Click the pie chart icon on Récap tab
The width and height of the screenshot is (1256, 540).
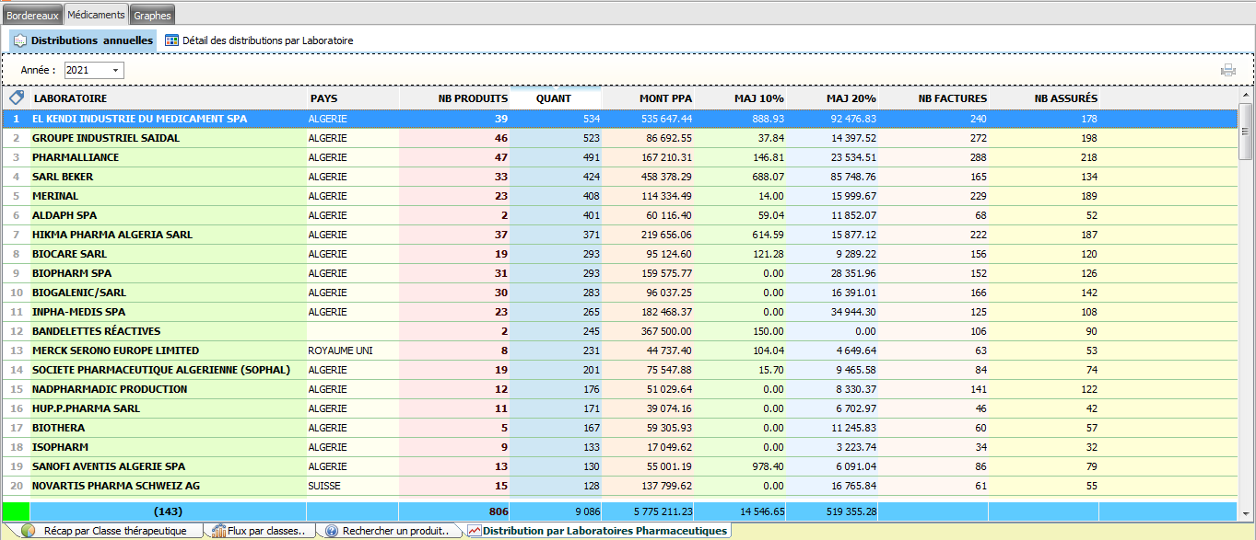click(x=29, y=531)
